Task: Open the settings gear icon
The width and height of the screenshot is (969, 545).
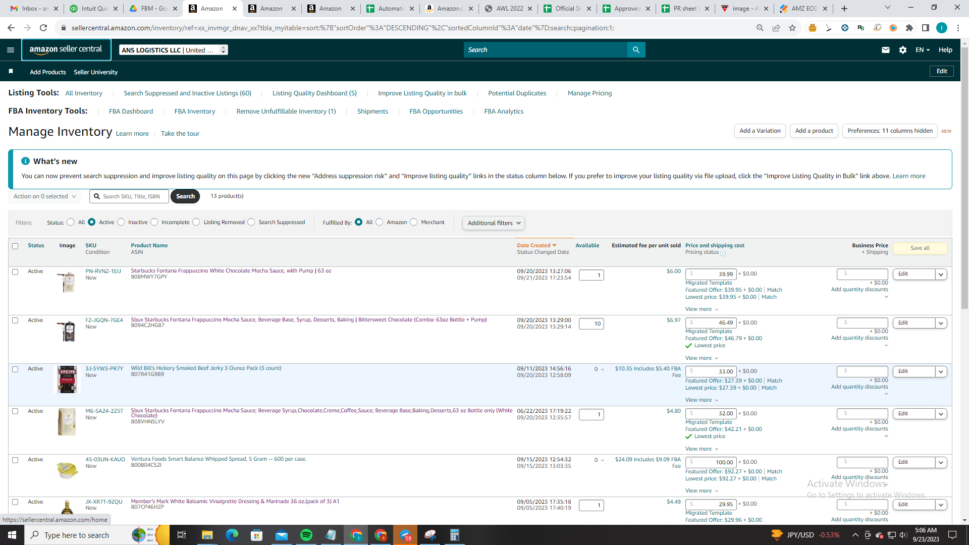Action: pyautogui.click(x=903, y=50)
